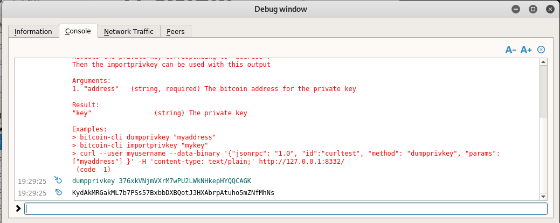Focus the console command input field
This screenshot has height=223, width=560.
click(285, 209)
